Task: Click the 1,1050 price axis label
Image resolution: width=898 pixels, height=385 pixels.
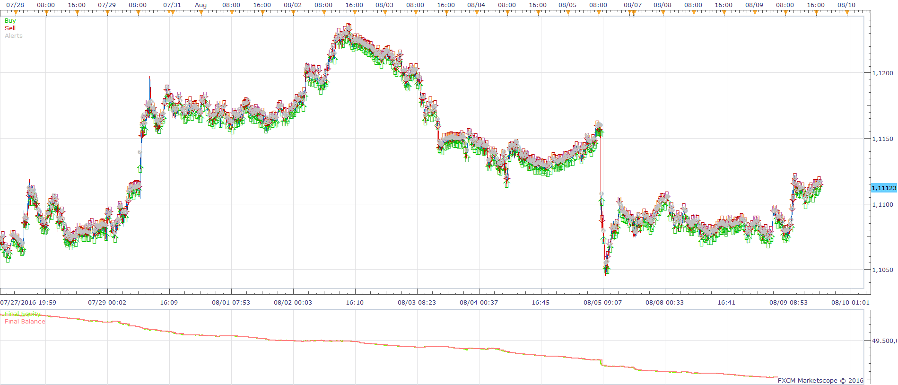Action: 882,270
